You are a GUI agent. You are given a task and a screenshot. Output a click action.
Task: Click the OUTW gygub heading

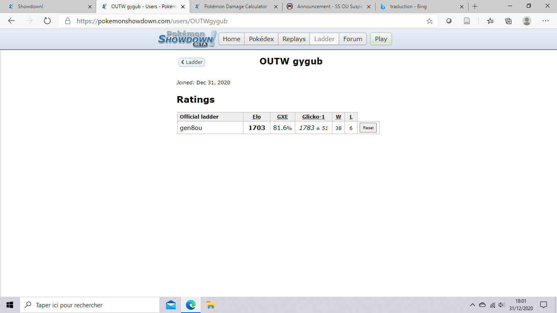[291, 61]
